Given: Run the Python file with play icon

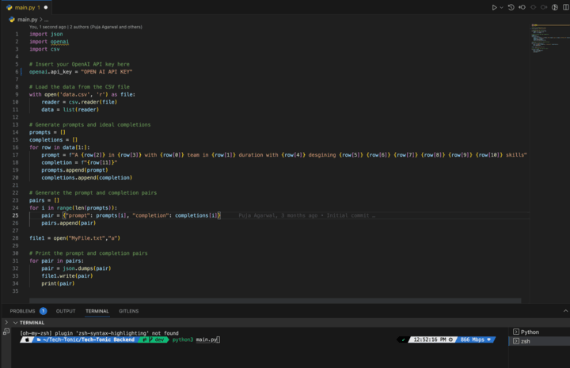Looking at the screenshot, I should 494,7.
